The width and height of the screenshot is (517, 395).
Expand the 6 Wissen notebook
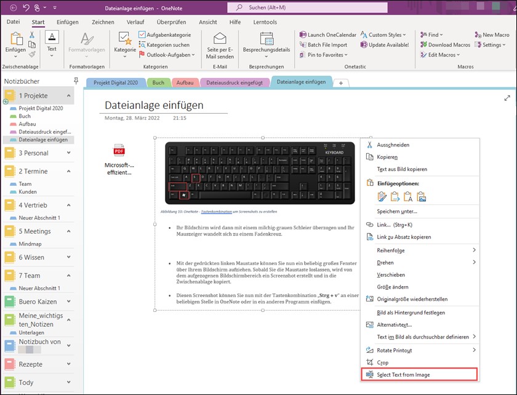[68, 257]
